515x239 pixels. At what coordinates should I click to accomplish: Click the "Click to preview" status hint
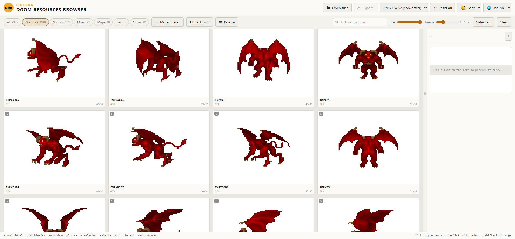[x=426, y=235]
